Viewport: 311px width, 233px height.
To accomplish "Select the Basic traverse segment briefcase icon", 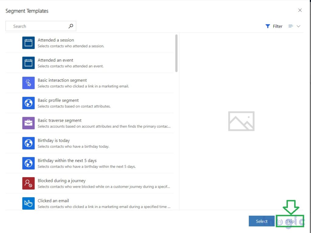I will pos(28,123).
